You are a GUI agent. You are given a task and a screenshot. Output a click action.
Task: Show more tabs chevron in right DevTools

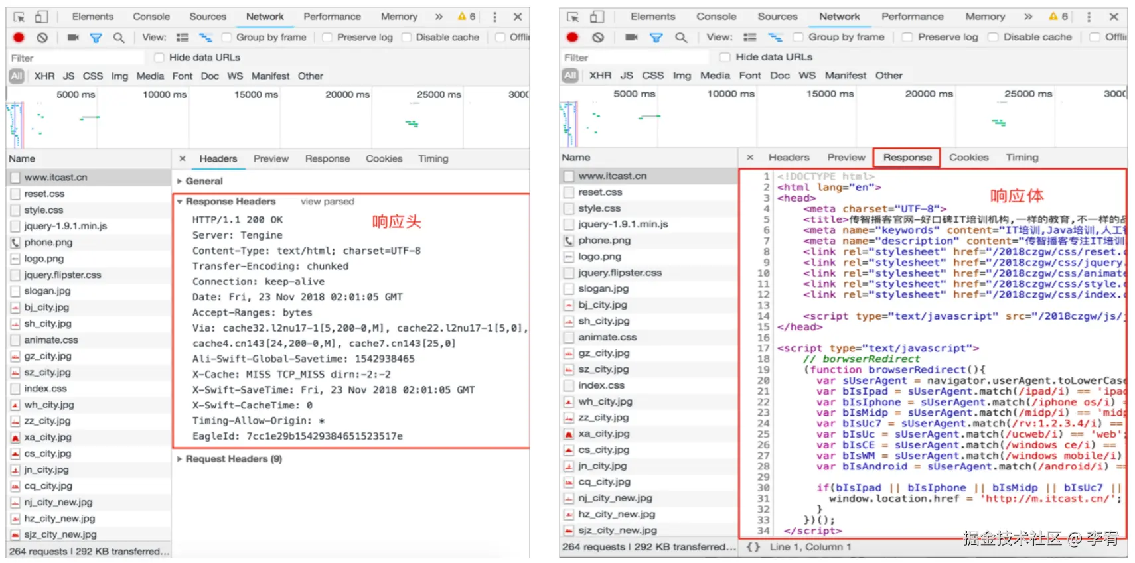(1028, 17)
